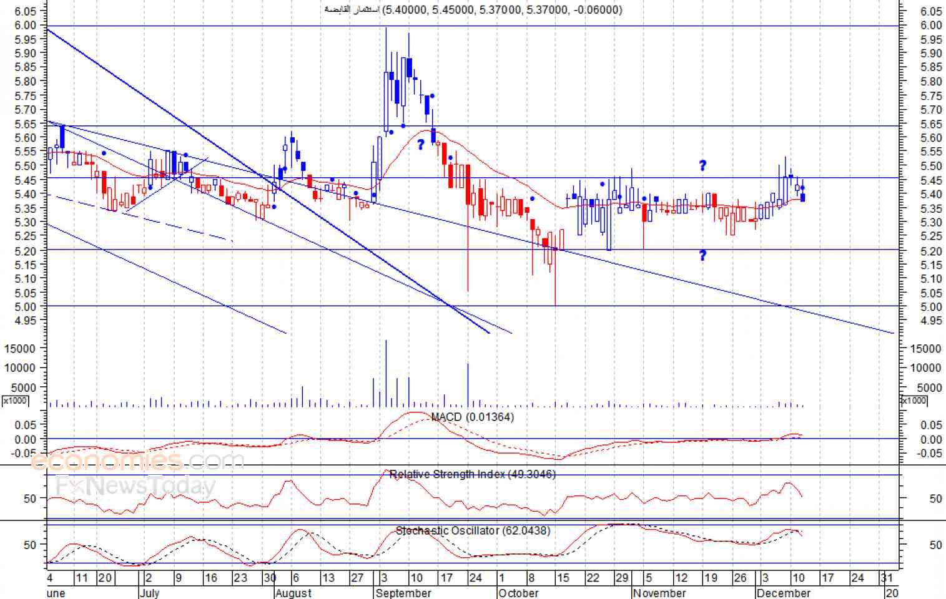Screen dimensions: 946x599
Task: Click the date label 29 on time axis
Action: point(622,578)
